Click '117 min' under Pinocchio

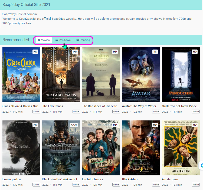177,112
